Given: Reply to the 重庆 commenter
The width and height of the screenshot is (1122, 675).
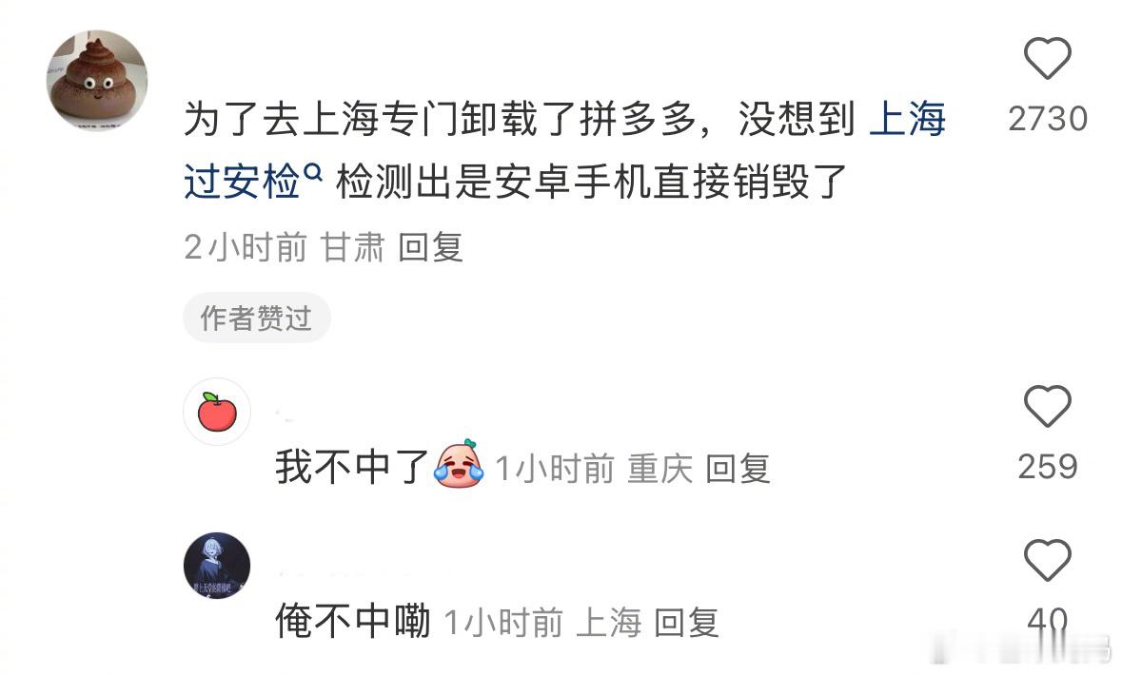Looking at the screenshot, I should point(738,469).
